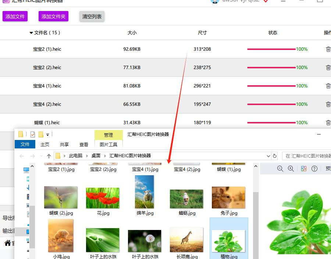Click the 尺寸 column header
Image resolution: width=331 pixels, height=259 pixels.
coord(202,33)
